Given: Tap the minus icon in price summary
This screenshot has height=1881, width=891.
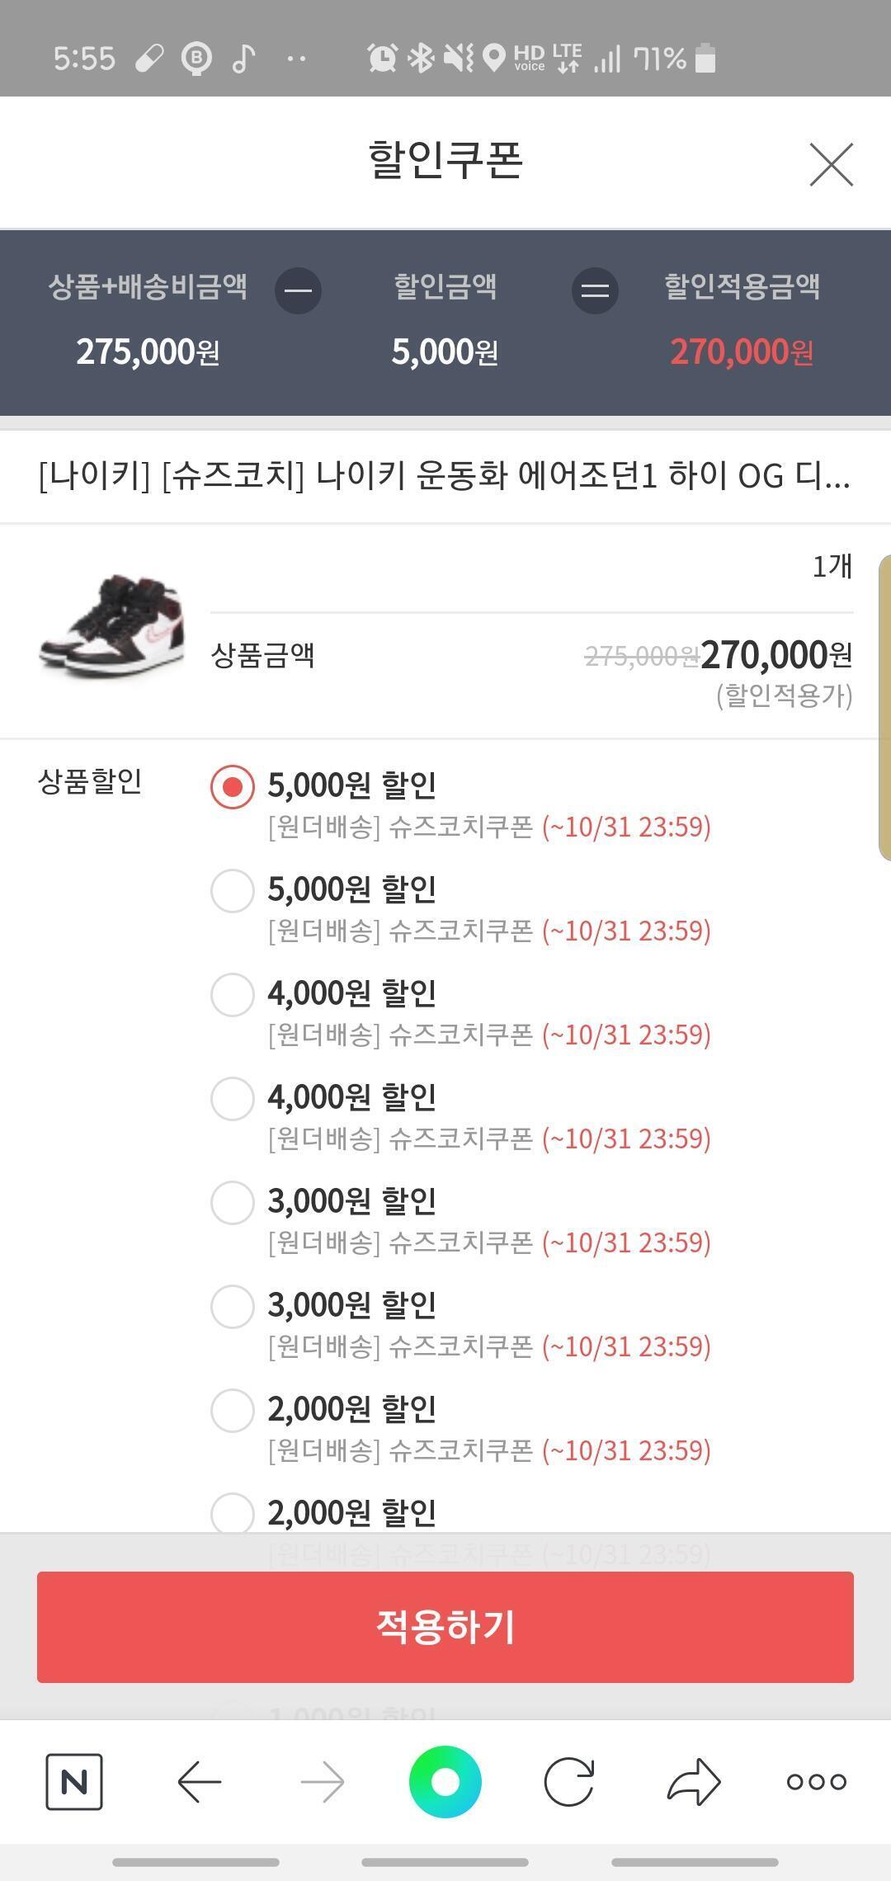Looking at the screenshot, I should 298,290.
